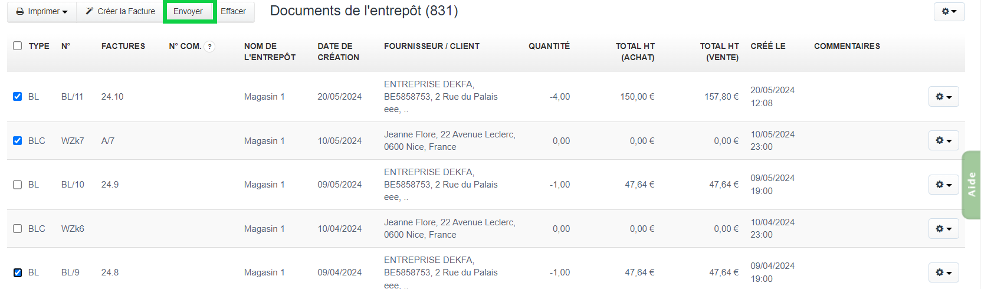This screenshot has width=981, height=289.
Task: Tick the checkbox for document BL/10
Action: [x=18, y=185]
